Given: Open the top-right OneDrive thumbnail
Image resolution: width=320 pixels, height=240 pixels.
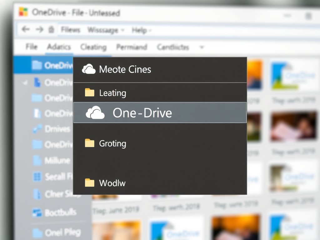Looking at the screenshot, I should [294, 75].
